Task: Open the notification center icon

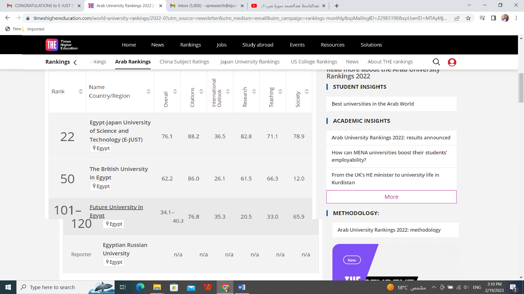Action: pyautogui.click(x=513, y=287)
